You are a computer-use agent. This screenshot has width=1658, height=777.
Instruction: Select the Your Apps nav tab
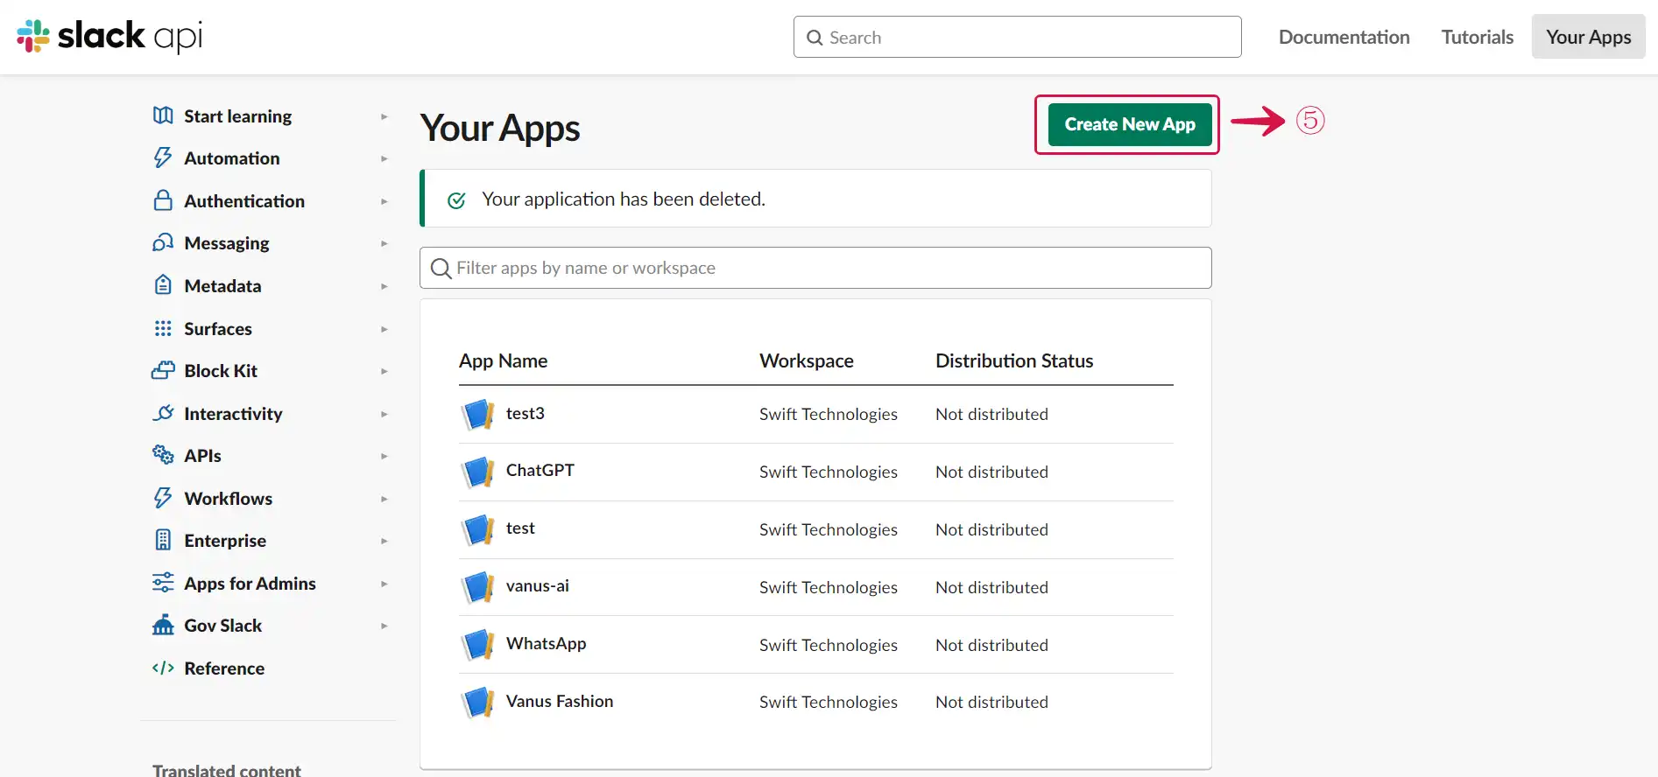(1588, 37)
